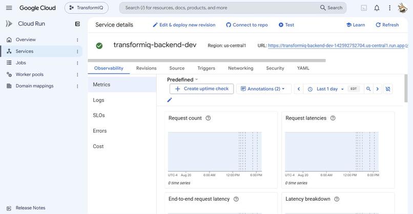Refresh the service details
Image resolution: width=413 pixels, height=214 pixels.
coord(387,25)
